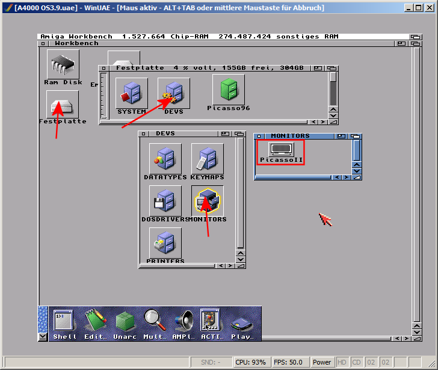438x370 pixels.
Task: Click the right arrow of the DEVS horizontal scrollbar
Action: 230,265
